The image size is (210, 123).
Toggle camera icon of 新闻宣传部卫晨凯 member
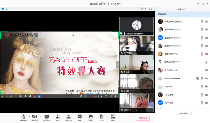point(206,22)
